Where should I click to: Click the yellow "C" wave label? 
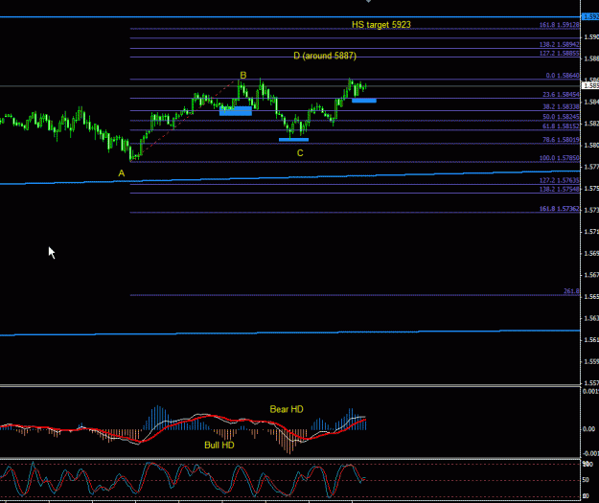pyautogui.click(x=300, y=153)
